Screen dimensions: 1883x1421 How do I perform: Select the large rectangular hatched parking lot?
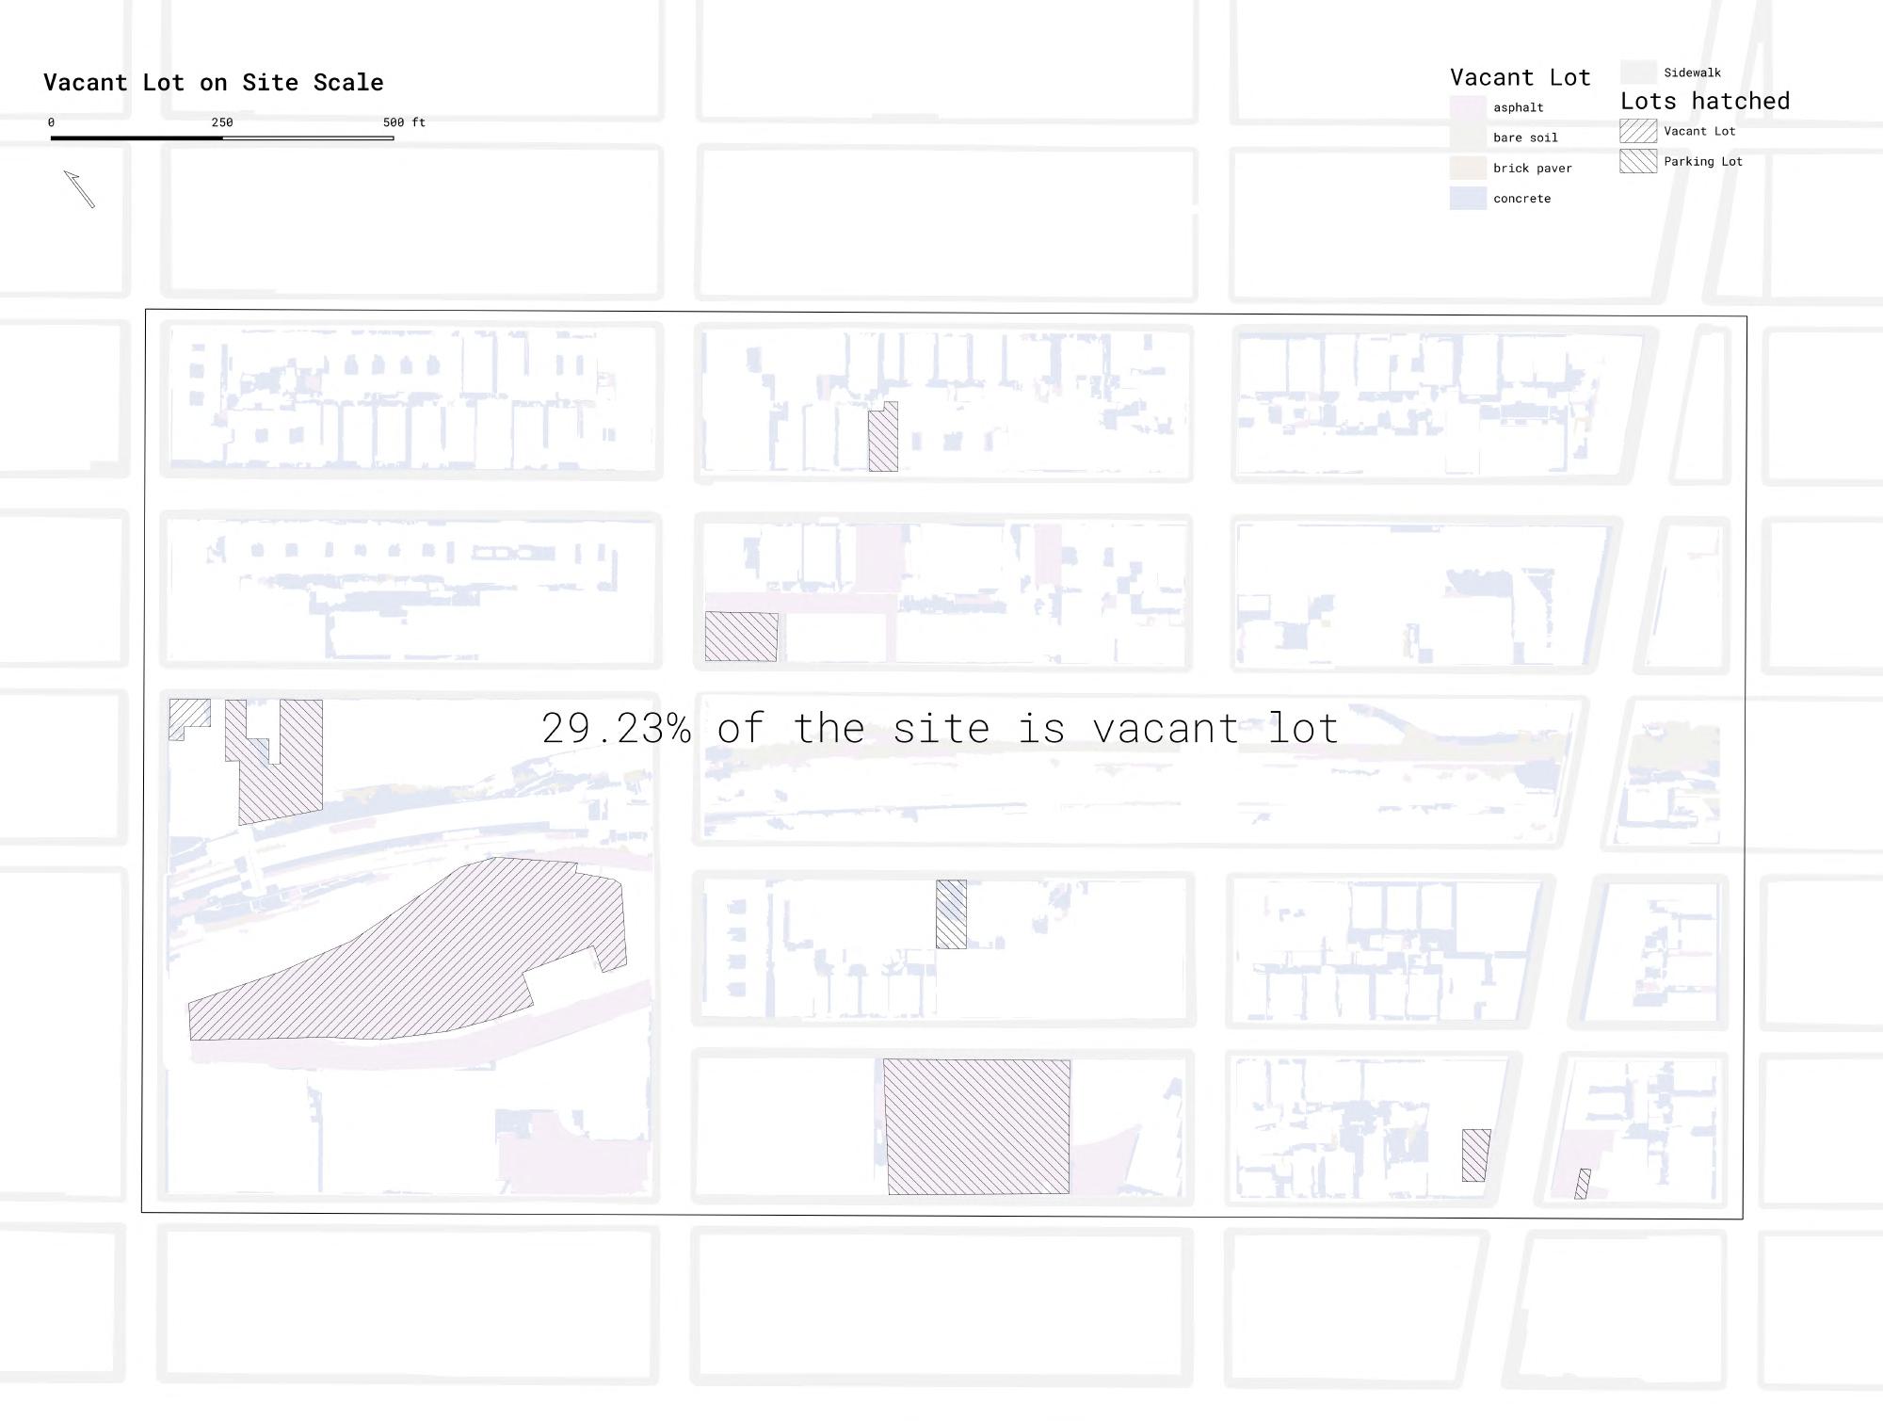coord(977,1127)
